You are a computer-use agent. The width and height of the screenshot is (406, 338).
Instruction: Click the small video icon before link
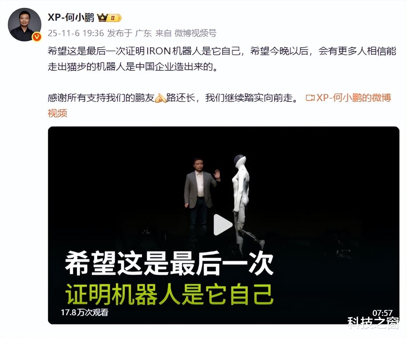(x=310, y=98)
